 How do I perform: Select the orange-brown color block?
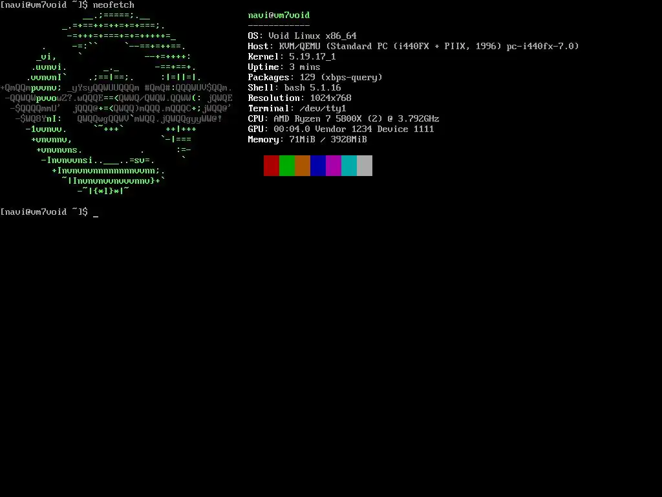pyautogui.click(x=303, y=165)
